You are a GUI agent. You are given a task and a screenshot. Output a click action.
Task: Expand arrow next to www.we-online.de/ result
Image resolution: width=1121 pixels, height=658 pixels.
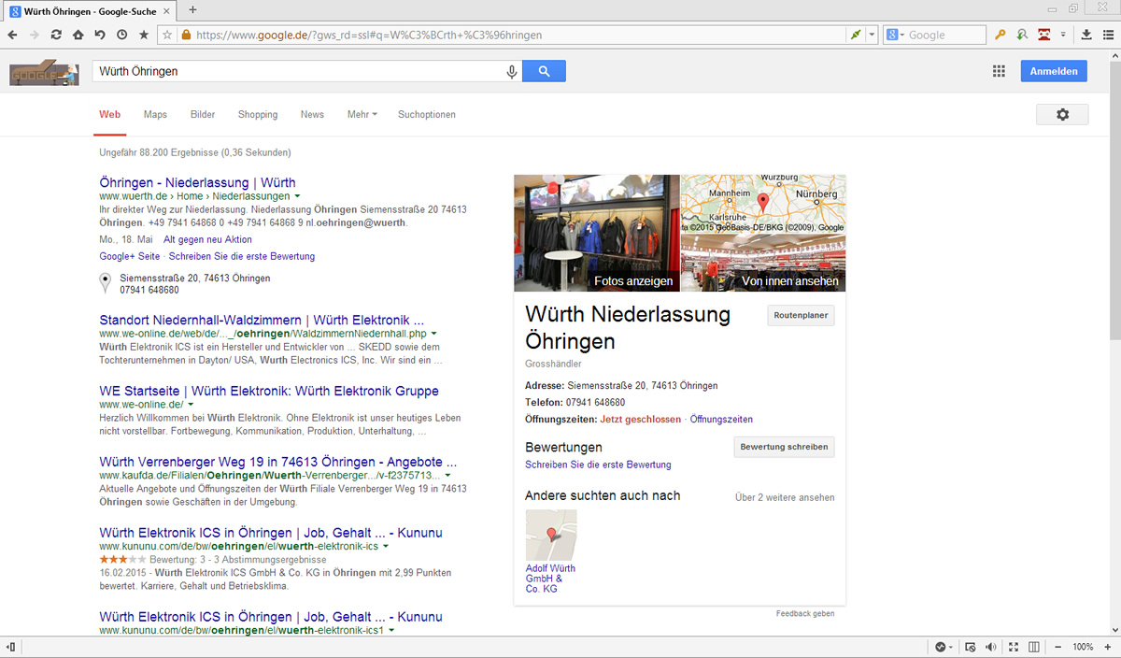(x=191, y=405)
